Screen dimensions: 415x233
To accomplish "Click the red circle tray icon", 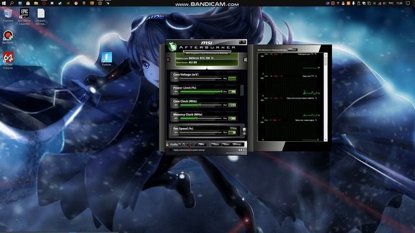I will point(333,3).
